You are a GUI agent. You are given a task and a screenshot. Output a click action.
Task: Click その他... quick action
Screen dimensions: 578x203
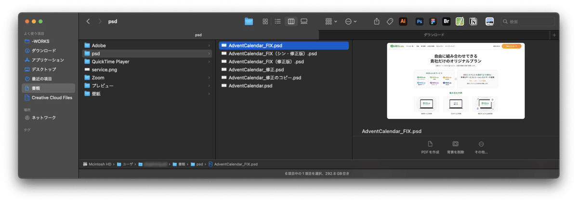(481, 147)
